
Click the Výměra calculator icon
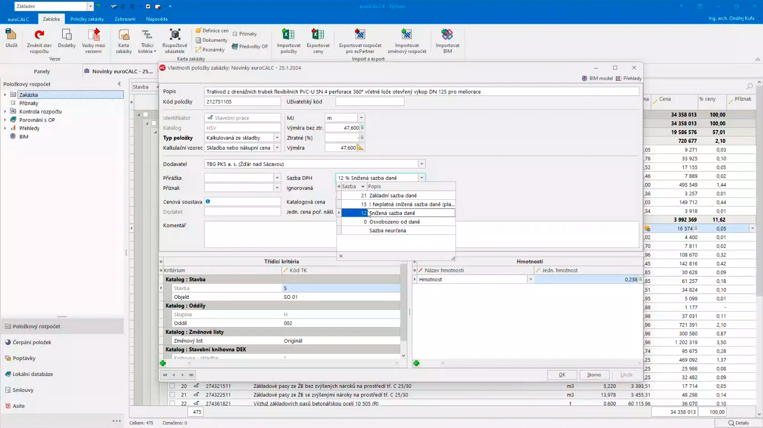pyautogui.click(x=361, y=147)
